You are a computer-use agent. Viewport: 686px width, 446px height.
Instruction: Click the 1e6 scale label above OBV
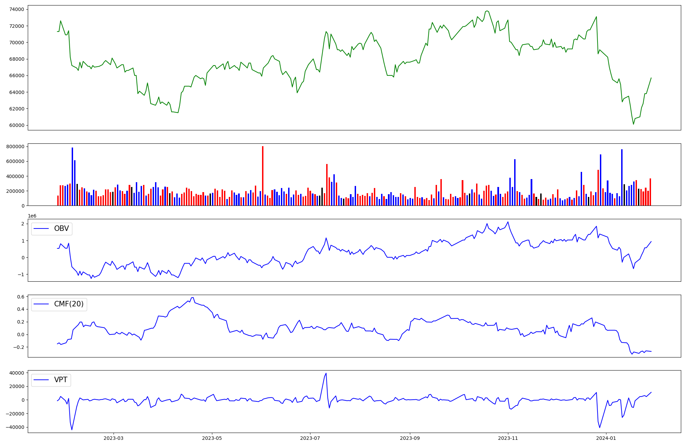point(32,216)
